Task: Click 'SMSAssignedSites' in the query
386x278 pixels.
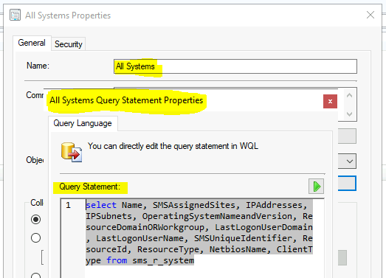Action: coord(194,205)
